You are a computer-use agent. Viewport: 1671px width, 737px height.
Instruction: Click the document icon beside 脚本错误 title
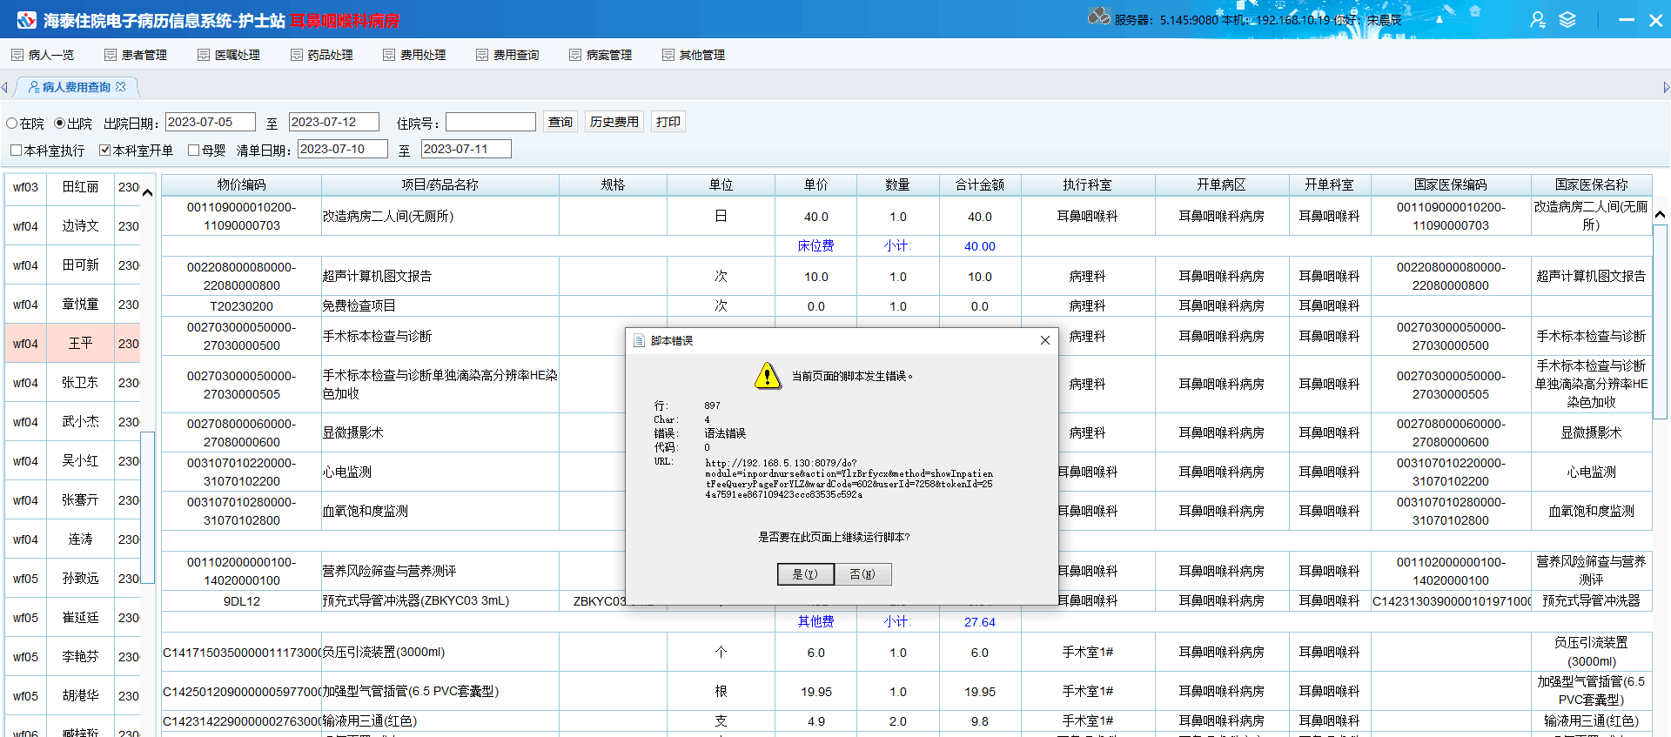(x=640, y=340)
